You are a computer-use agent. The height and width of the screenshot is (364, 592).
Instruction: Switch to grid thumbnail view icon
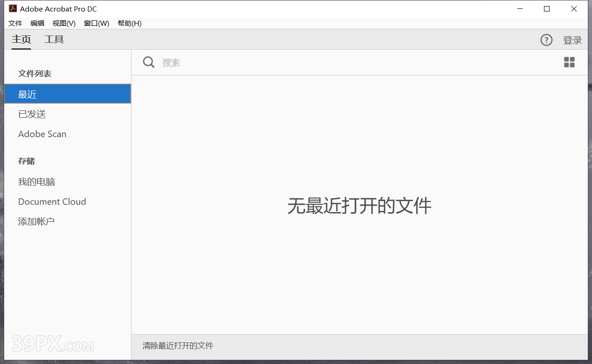pos(569,62)
